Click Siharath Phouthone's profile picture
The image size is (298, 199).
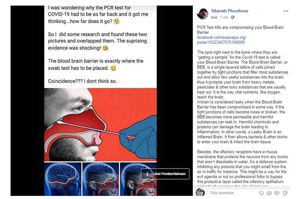(x=203, y=14)
